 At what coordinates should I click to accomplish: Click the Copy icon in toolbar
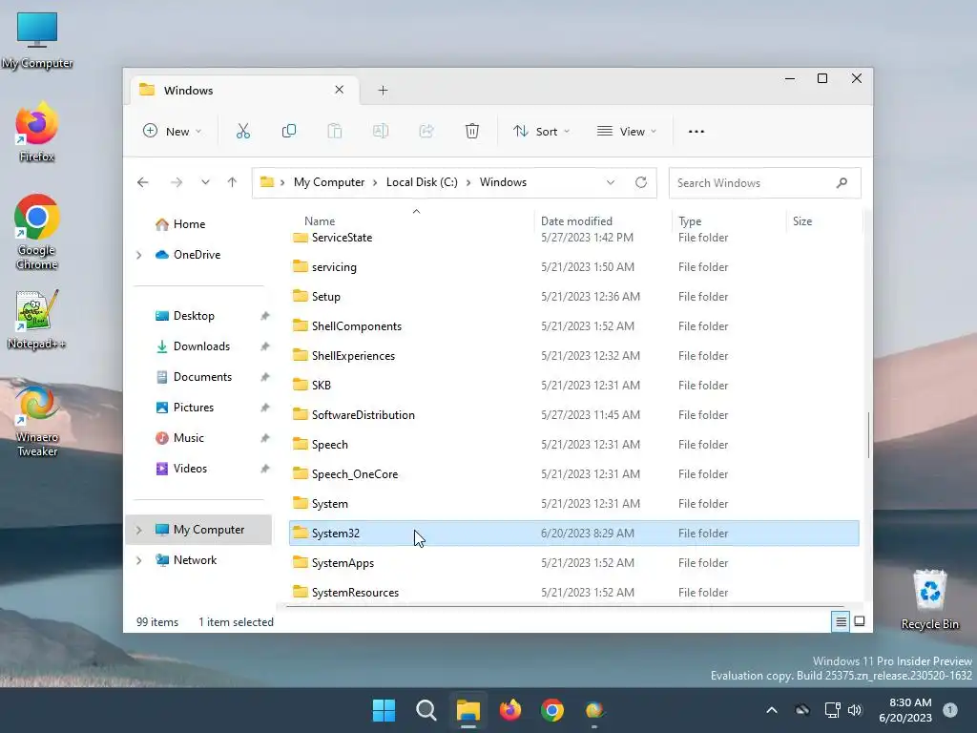[x=288, y=132]
